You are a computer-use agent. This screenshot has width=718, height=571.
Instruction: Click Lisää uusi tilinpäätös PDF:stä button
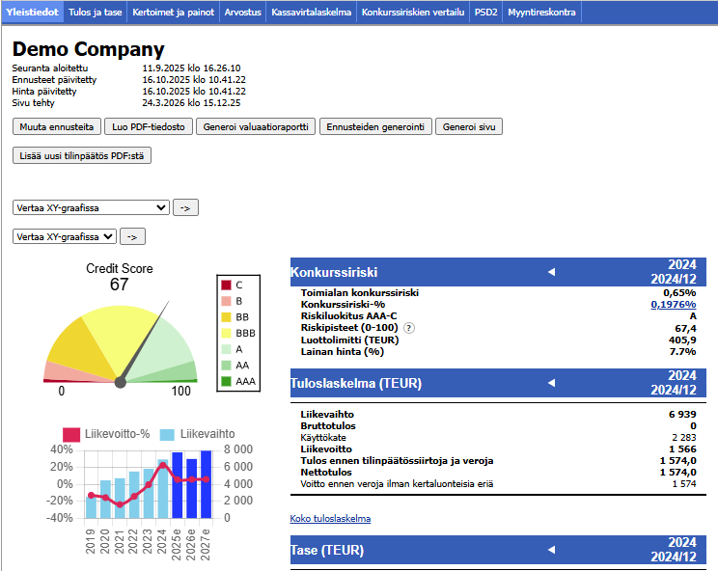tap(82, 155)
